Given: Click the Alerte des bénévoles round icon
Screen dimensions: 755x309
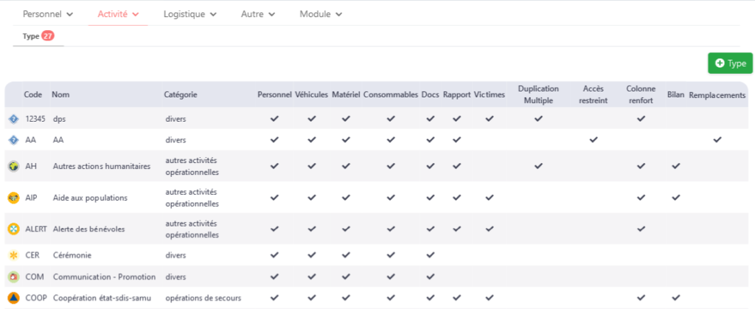Looking at the screenshot, I should (13, 229).
